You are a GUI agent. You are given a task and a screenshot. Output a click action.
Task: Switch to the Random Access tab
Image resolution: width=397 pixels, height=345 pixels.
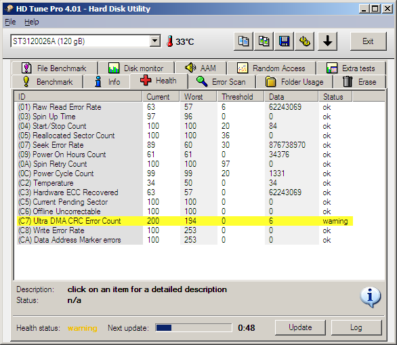point(272,68)
